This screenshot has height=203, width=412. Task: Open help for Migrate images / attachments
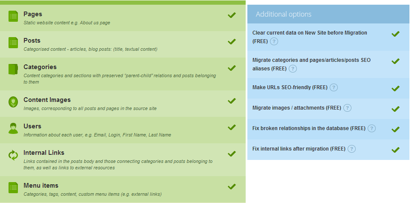347,108
